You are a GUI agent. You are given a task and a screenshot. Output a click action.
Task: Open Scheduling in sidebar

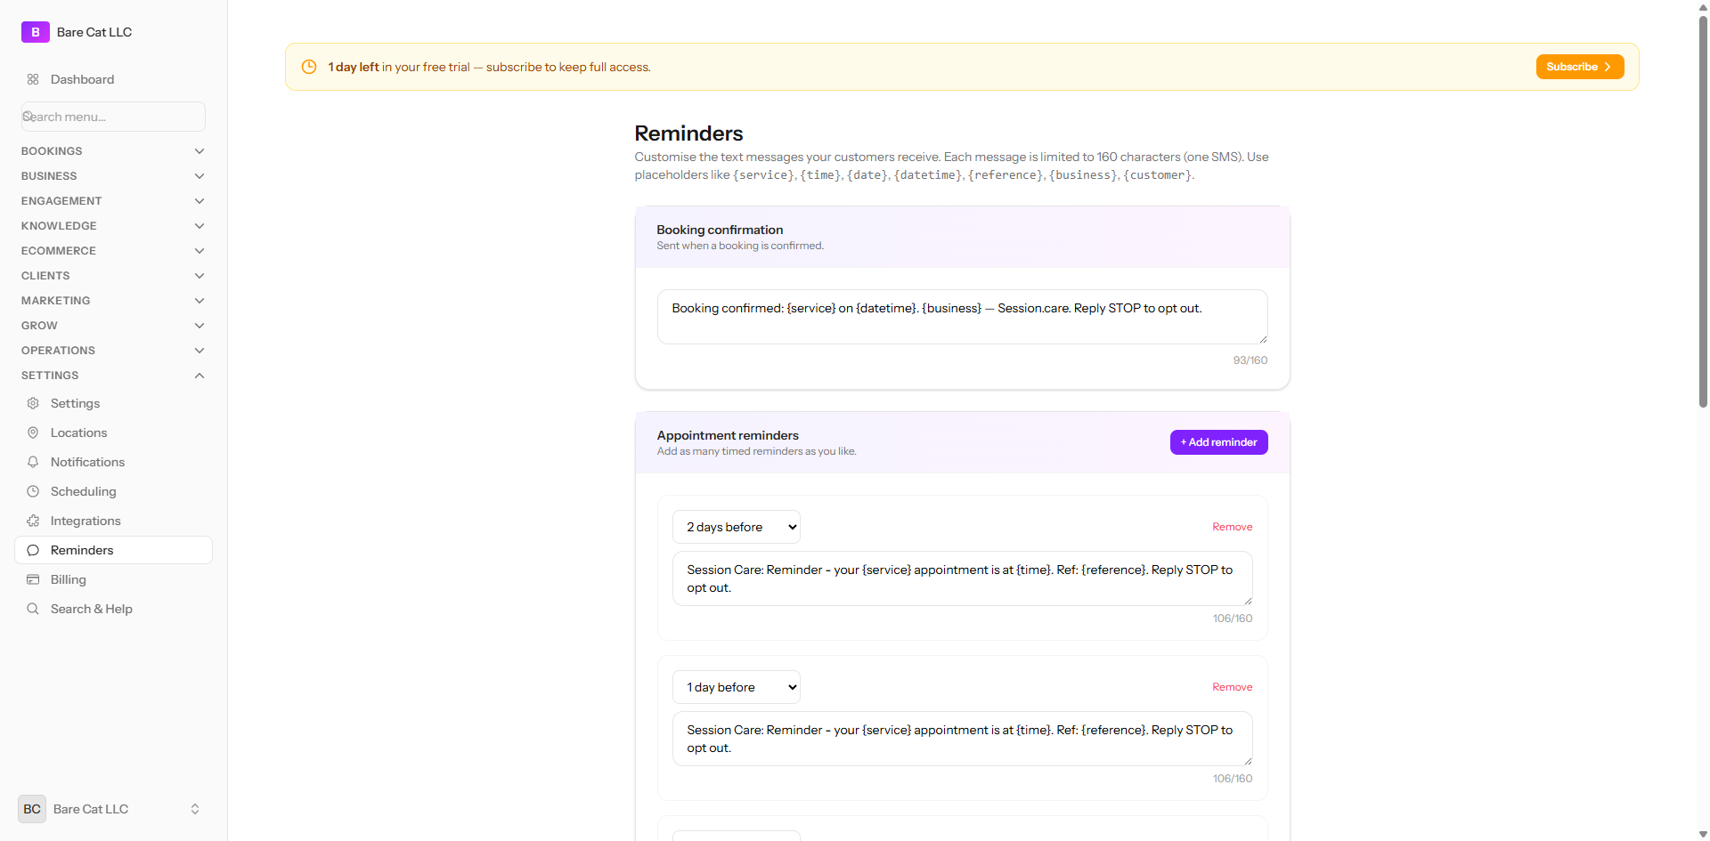[113, 491]
